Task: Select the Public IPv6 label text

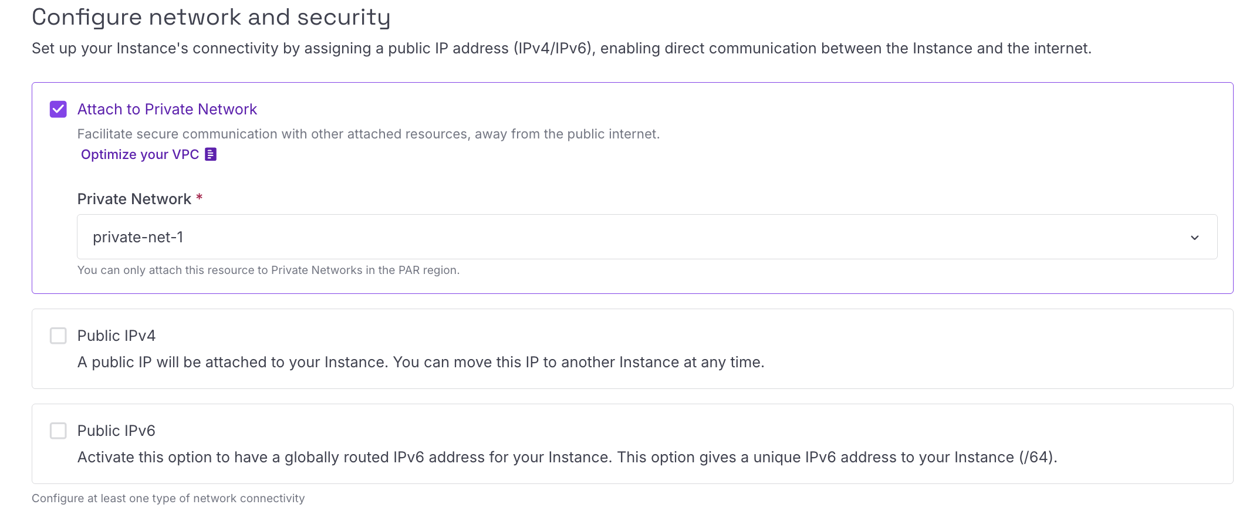Action: pyautogui.click(x=116, y=431)
